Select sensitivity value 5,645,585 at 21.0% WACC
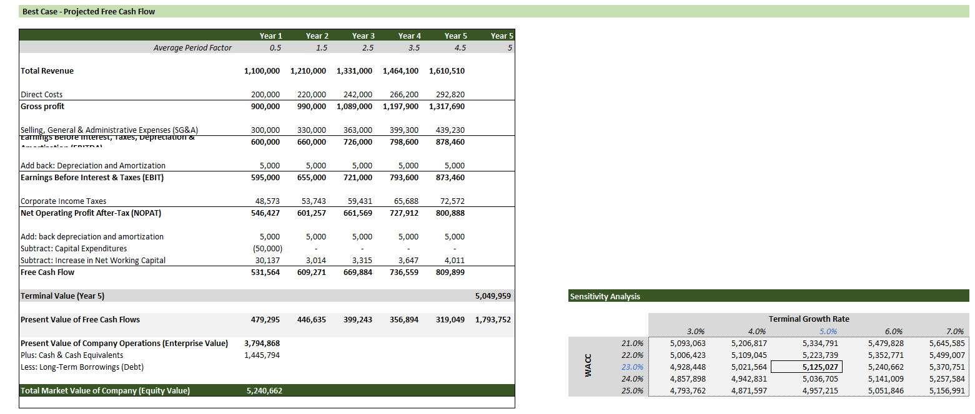This screenshot has width=975, height=414. [x=946, y=344]
